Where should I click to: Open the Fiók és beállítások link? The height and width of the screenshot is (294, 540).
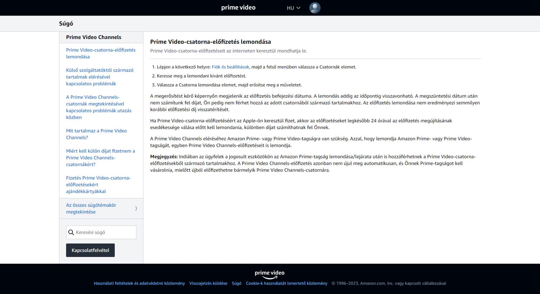point(230,67)
